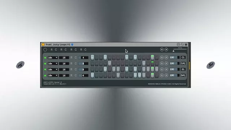The height and width of the screenshot is (130, 231).
Task: Click the density slider showing 4
Action: (83, 58)
